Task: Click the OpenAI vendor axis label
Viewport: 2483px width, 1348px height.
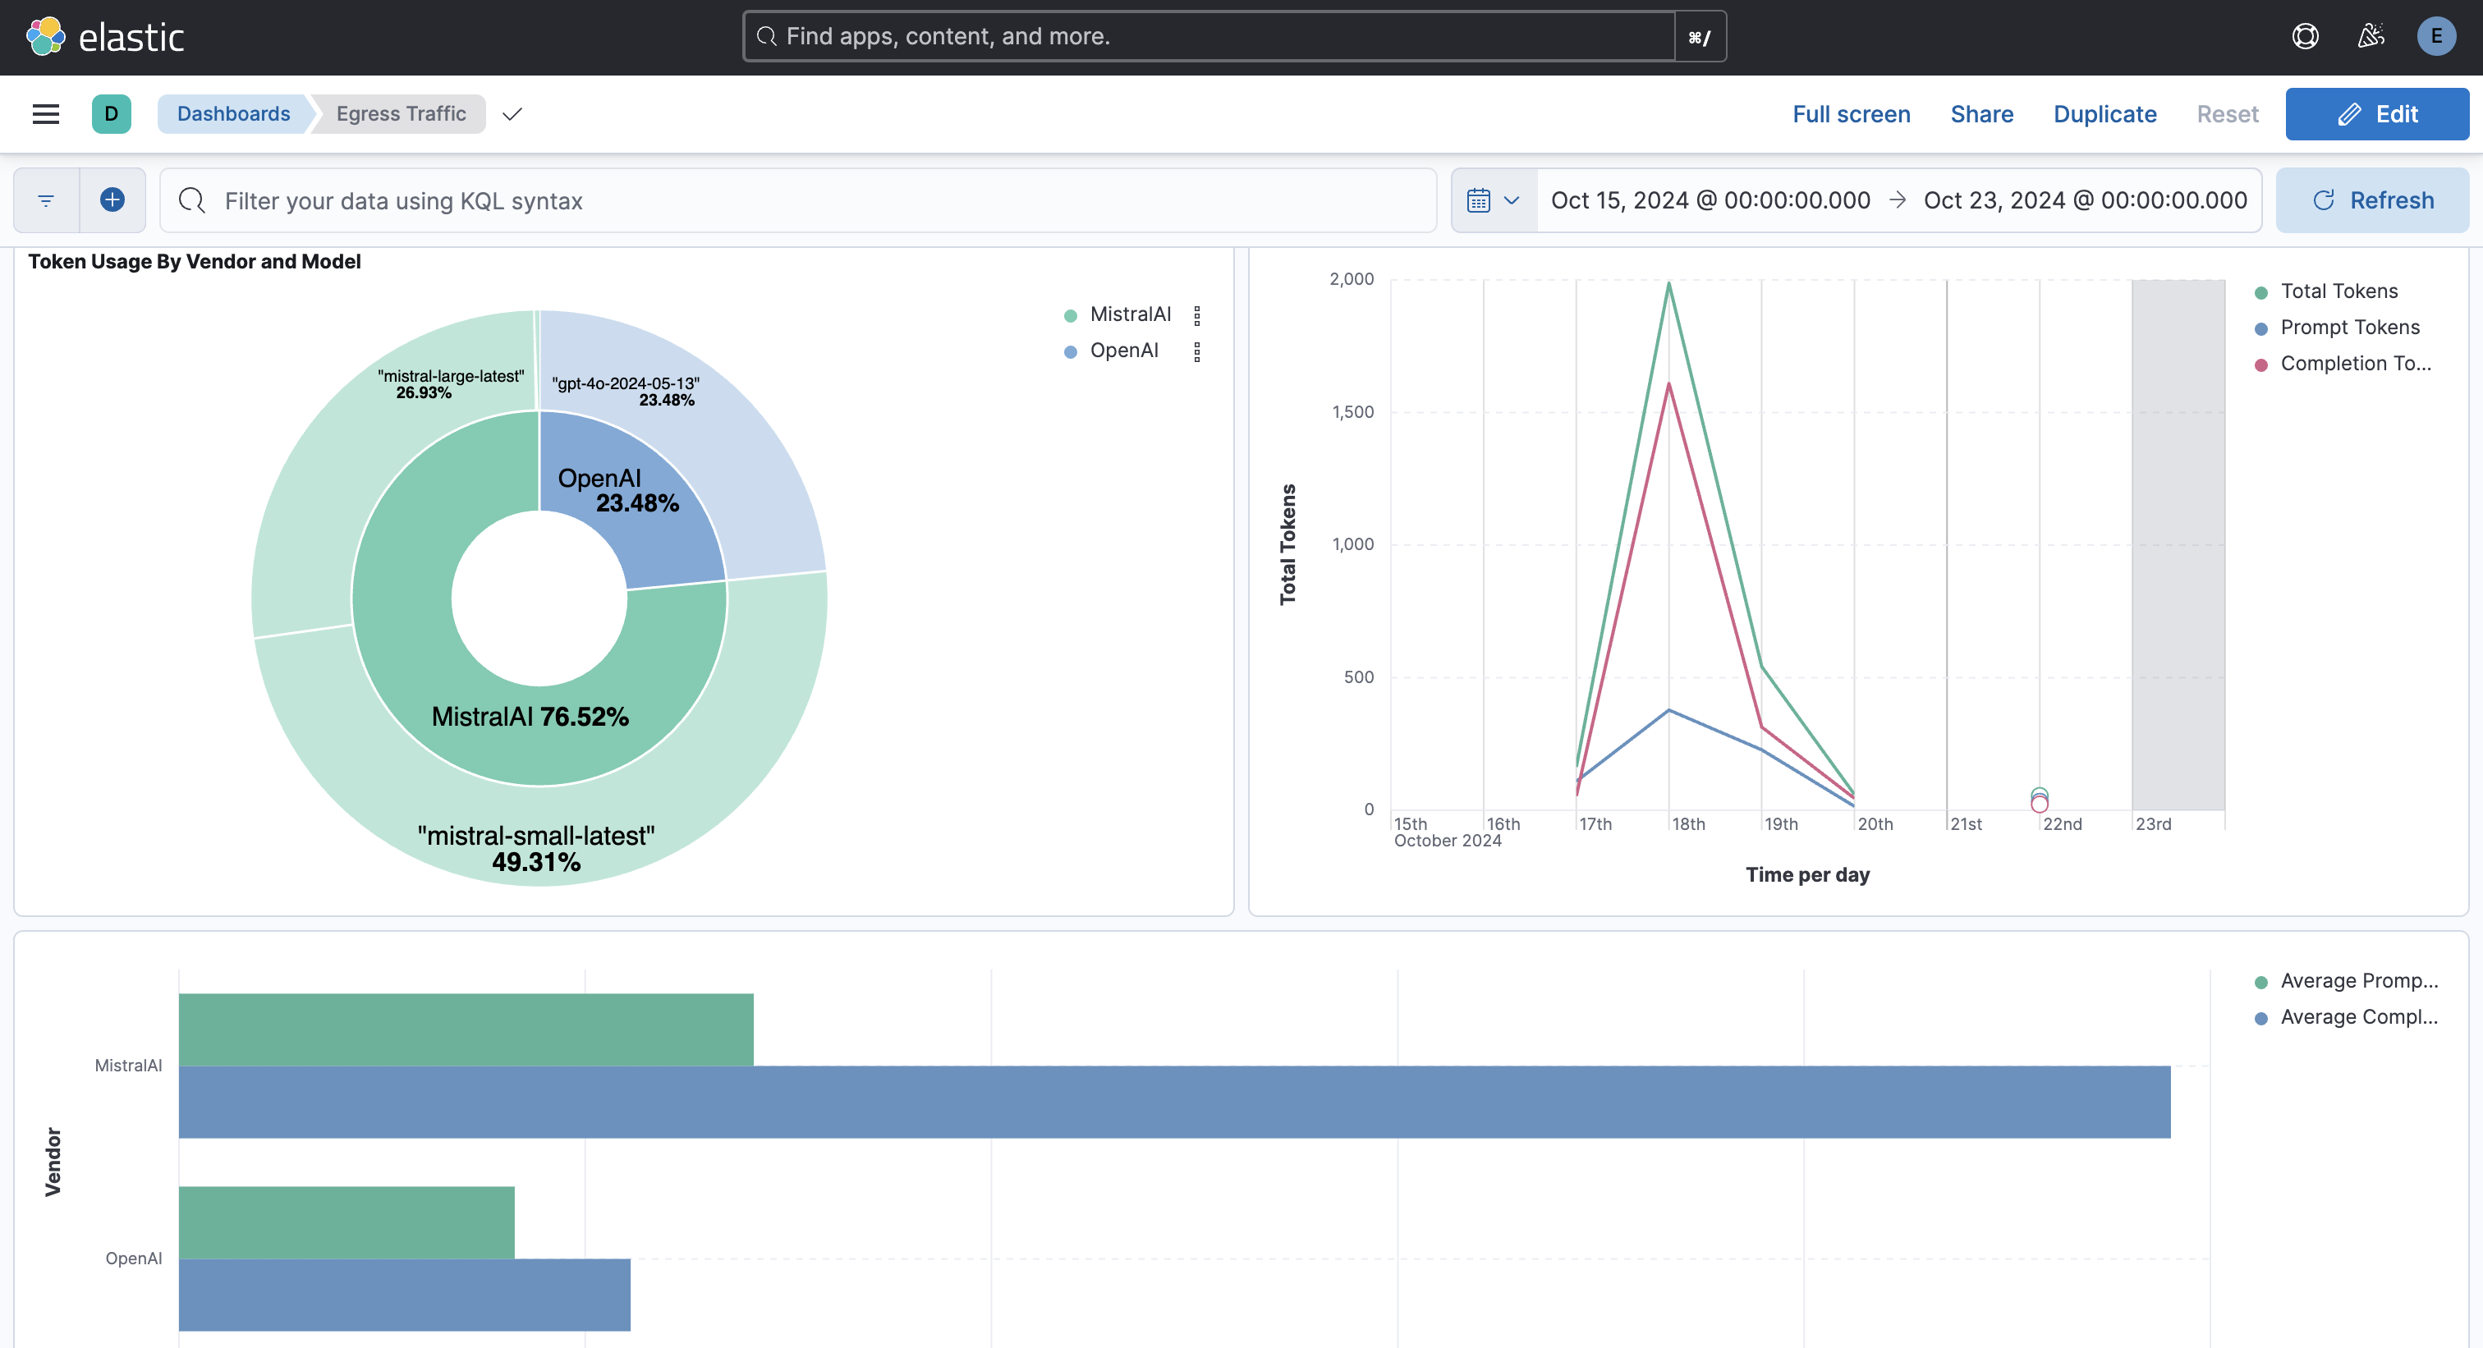Action: [134, 1259]
